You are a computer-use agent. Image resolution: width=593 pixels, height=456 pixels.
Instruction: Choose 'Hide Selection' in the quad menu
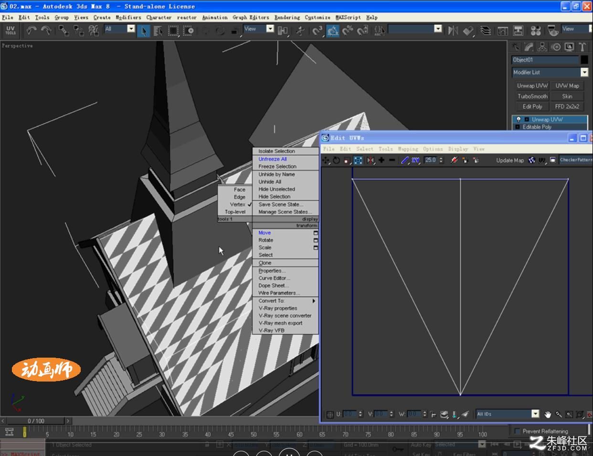click(x=275, y=197)
